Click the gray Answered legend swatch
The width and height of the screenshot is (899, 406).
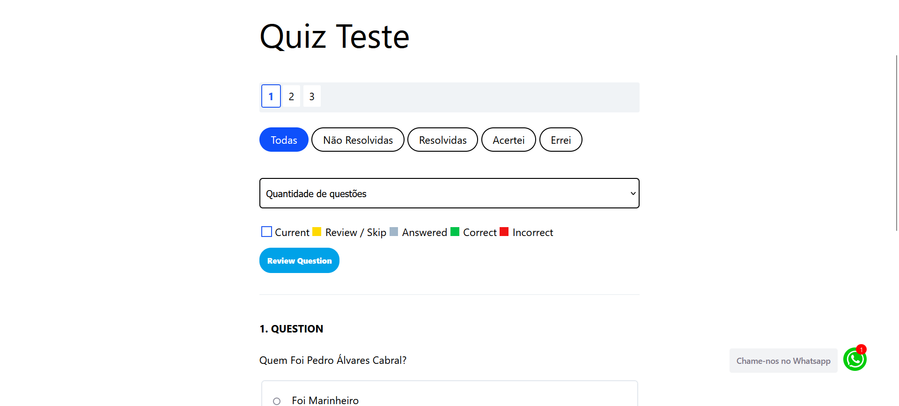(x=394, y=232)
